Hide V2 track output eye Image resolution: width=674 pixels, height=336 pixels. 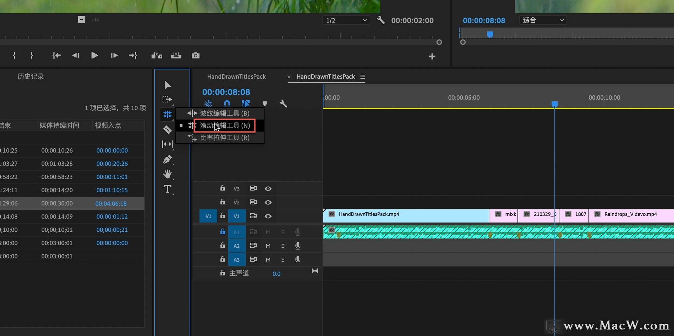[x=268, y=202]
